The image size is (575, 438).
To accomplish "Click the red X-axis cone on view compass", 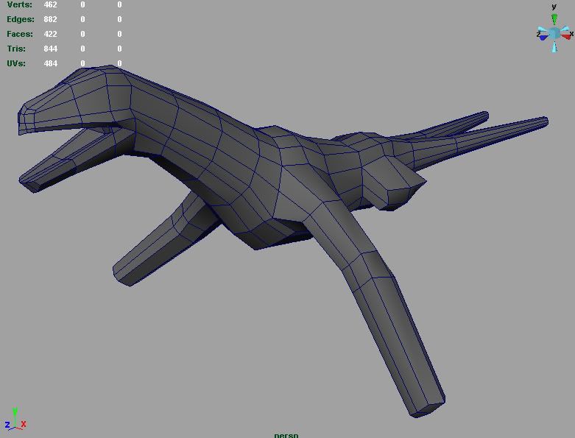I will tap(565, 37).
